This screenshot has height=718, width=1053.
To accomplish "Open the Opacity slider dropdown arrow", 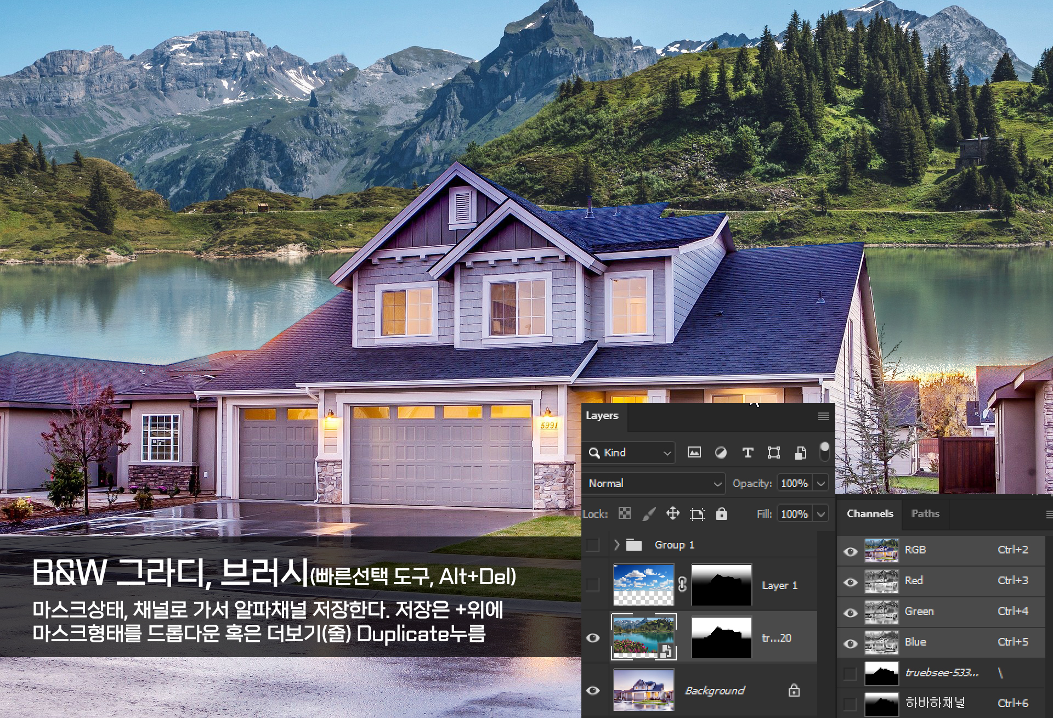I will 821,483.
